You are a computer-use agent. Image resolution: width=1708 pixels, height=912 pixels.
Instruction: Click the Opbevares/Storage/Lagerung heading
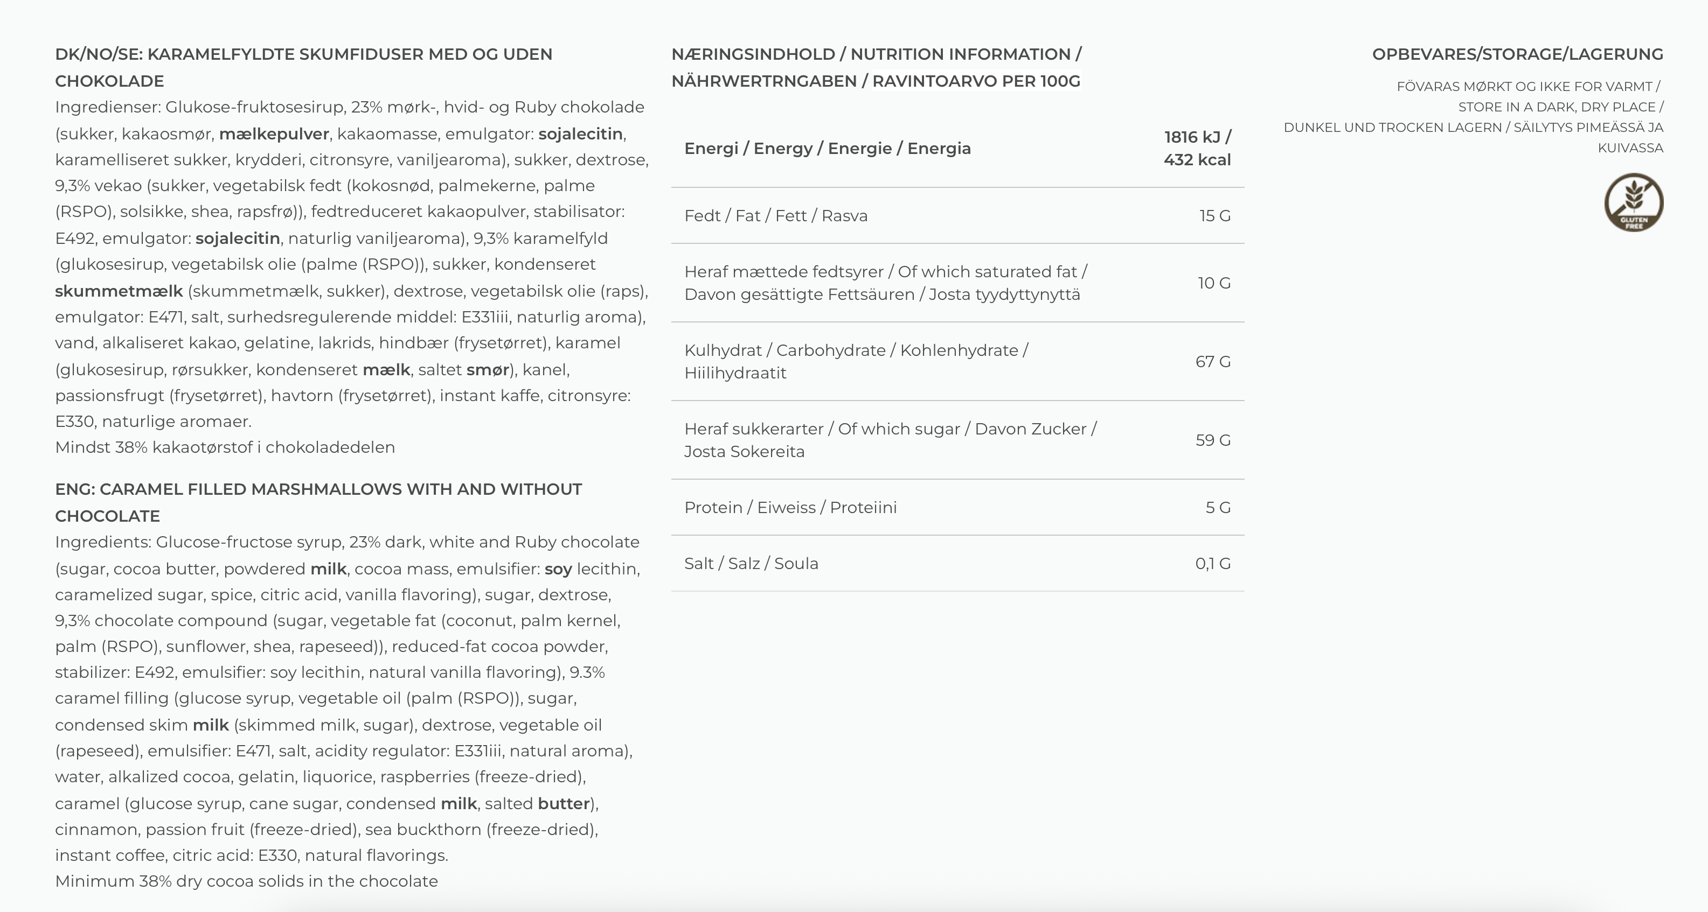(1517, 54)
